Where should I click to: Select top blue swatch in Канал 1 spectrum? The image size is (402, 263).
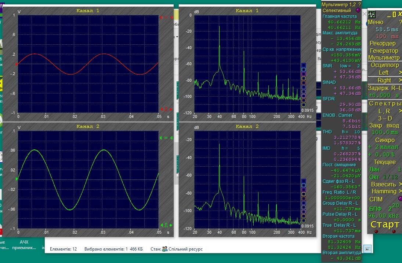pos(304,65)
